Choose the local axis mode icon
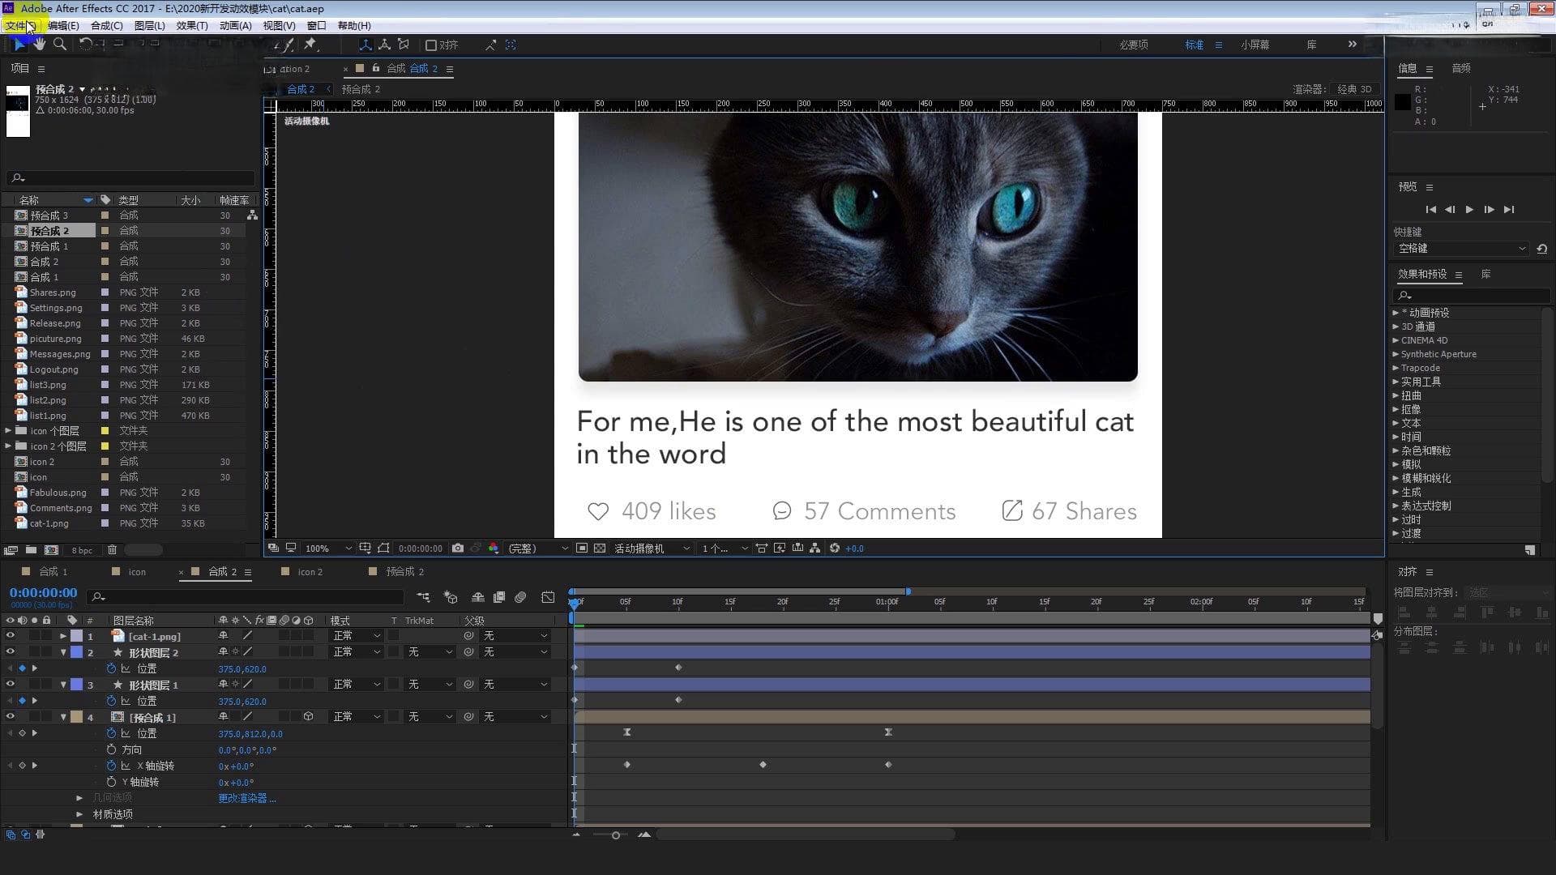 365,45
